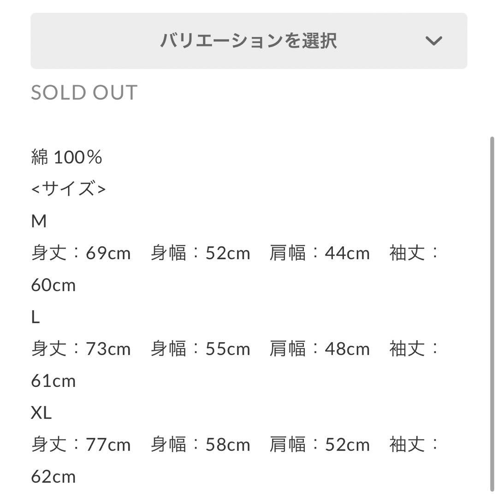Click the 60cm sleeve length value
Viewport: 498px width, 498px height.
click(53, 285)
